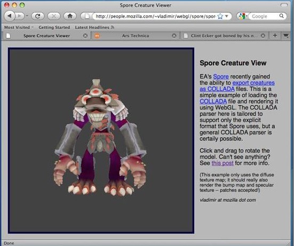Viewport: 294px width, 246px height.
Task: Close the Spore Creature Viewer tab
Action: [x=85, y=35]
